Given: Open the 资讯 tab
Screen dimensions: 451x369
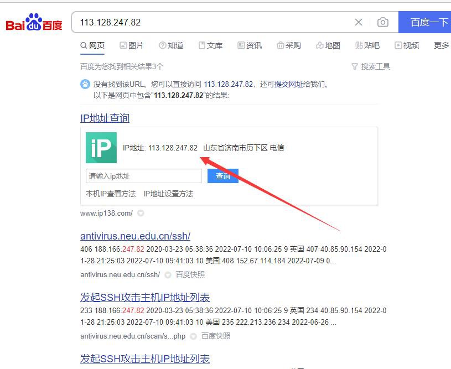Looking at the screenshot, I should point(250,45).
